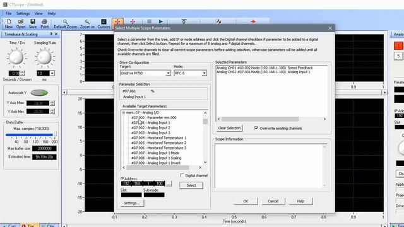Click the Sampling Rate rotary knob

coord(45,57)
